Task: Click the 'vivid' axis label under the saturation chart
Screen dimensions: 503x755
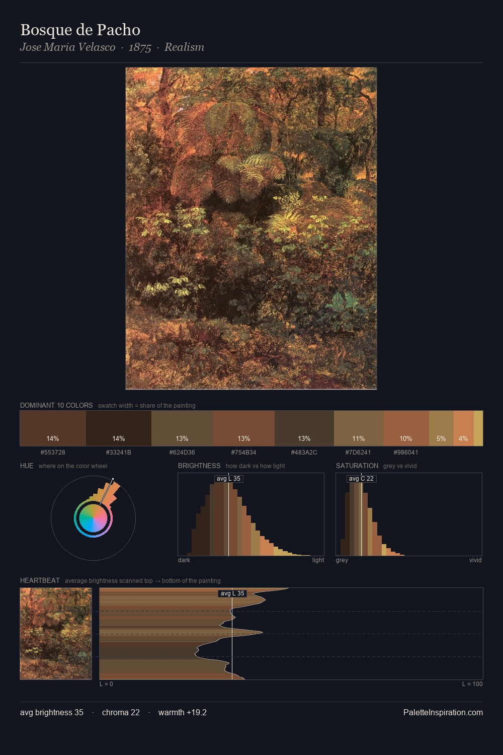Action: click(475, 560)
